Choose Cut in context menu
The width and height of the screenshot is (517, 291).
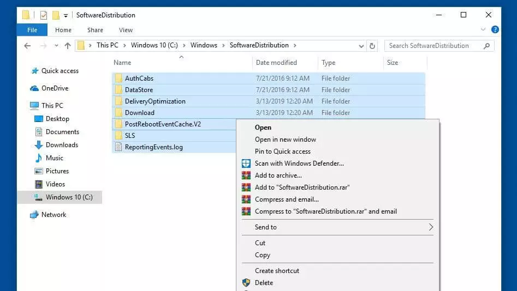337,243
